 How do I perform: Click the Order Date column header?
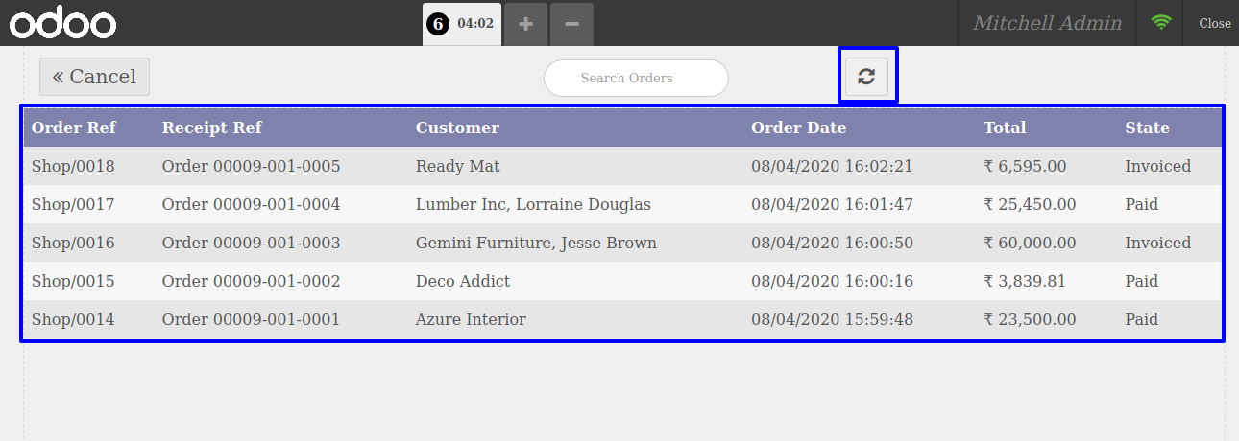click(x=799, y=128)
